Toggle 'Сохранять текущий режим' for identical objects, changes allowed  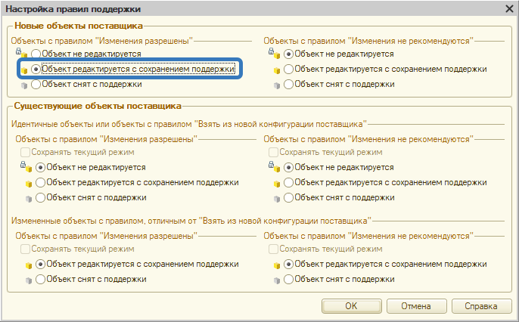pyautogui.click(x=26, y=152)
